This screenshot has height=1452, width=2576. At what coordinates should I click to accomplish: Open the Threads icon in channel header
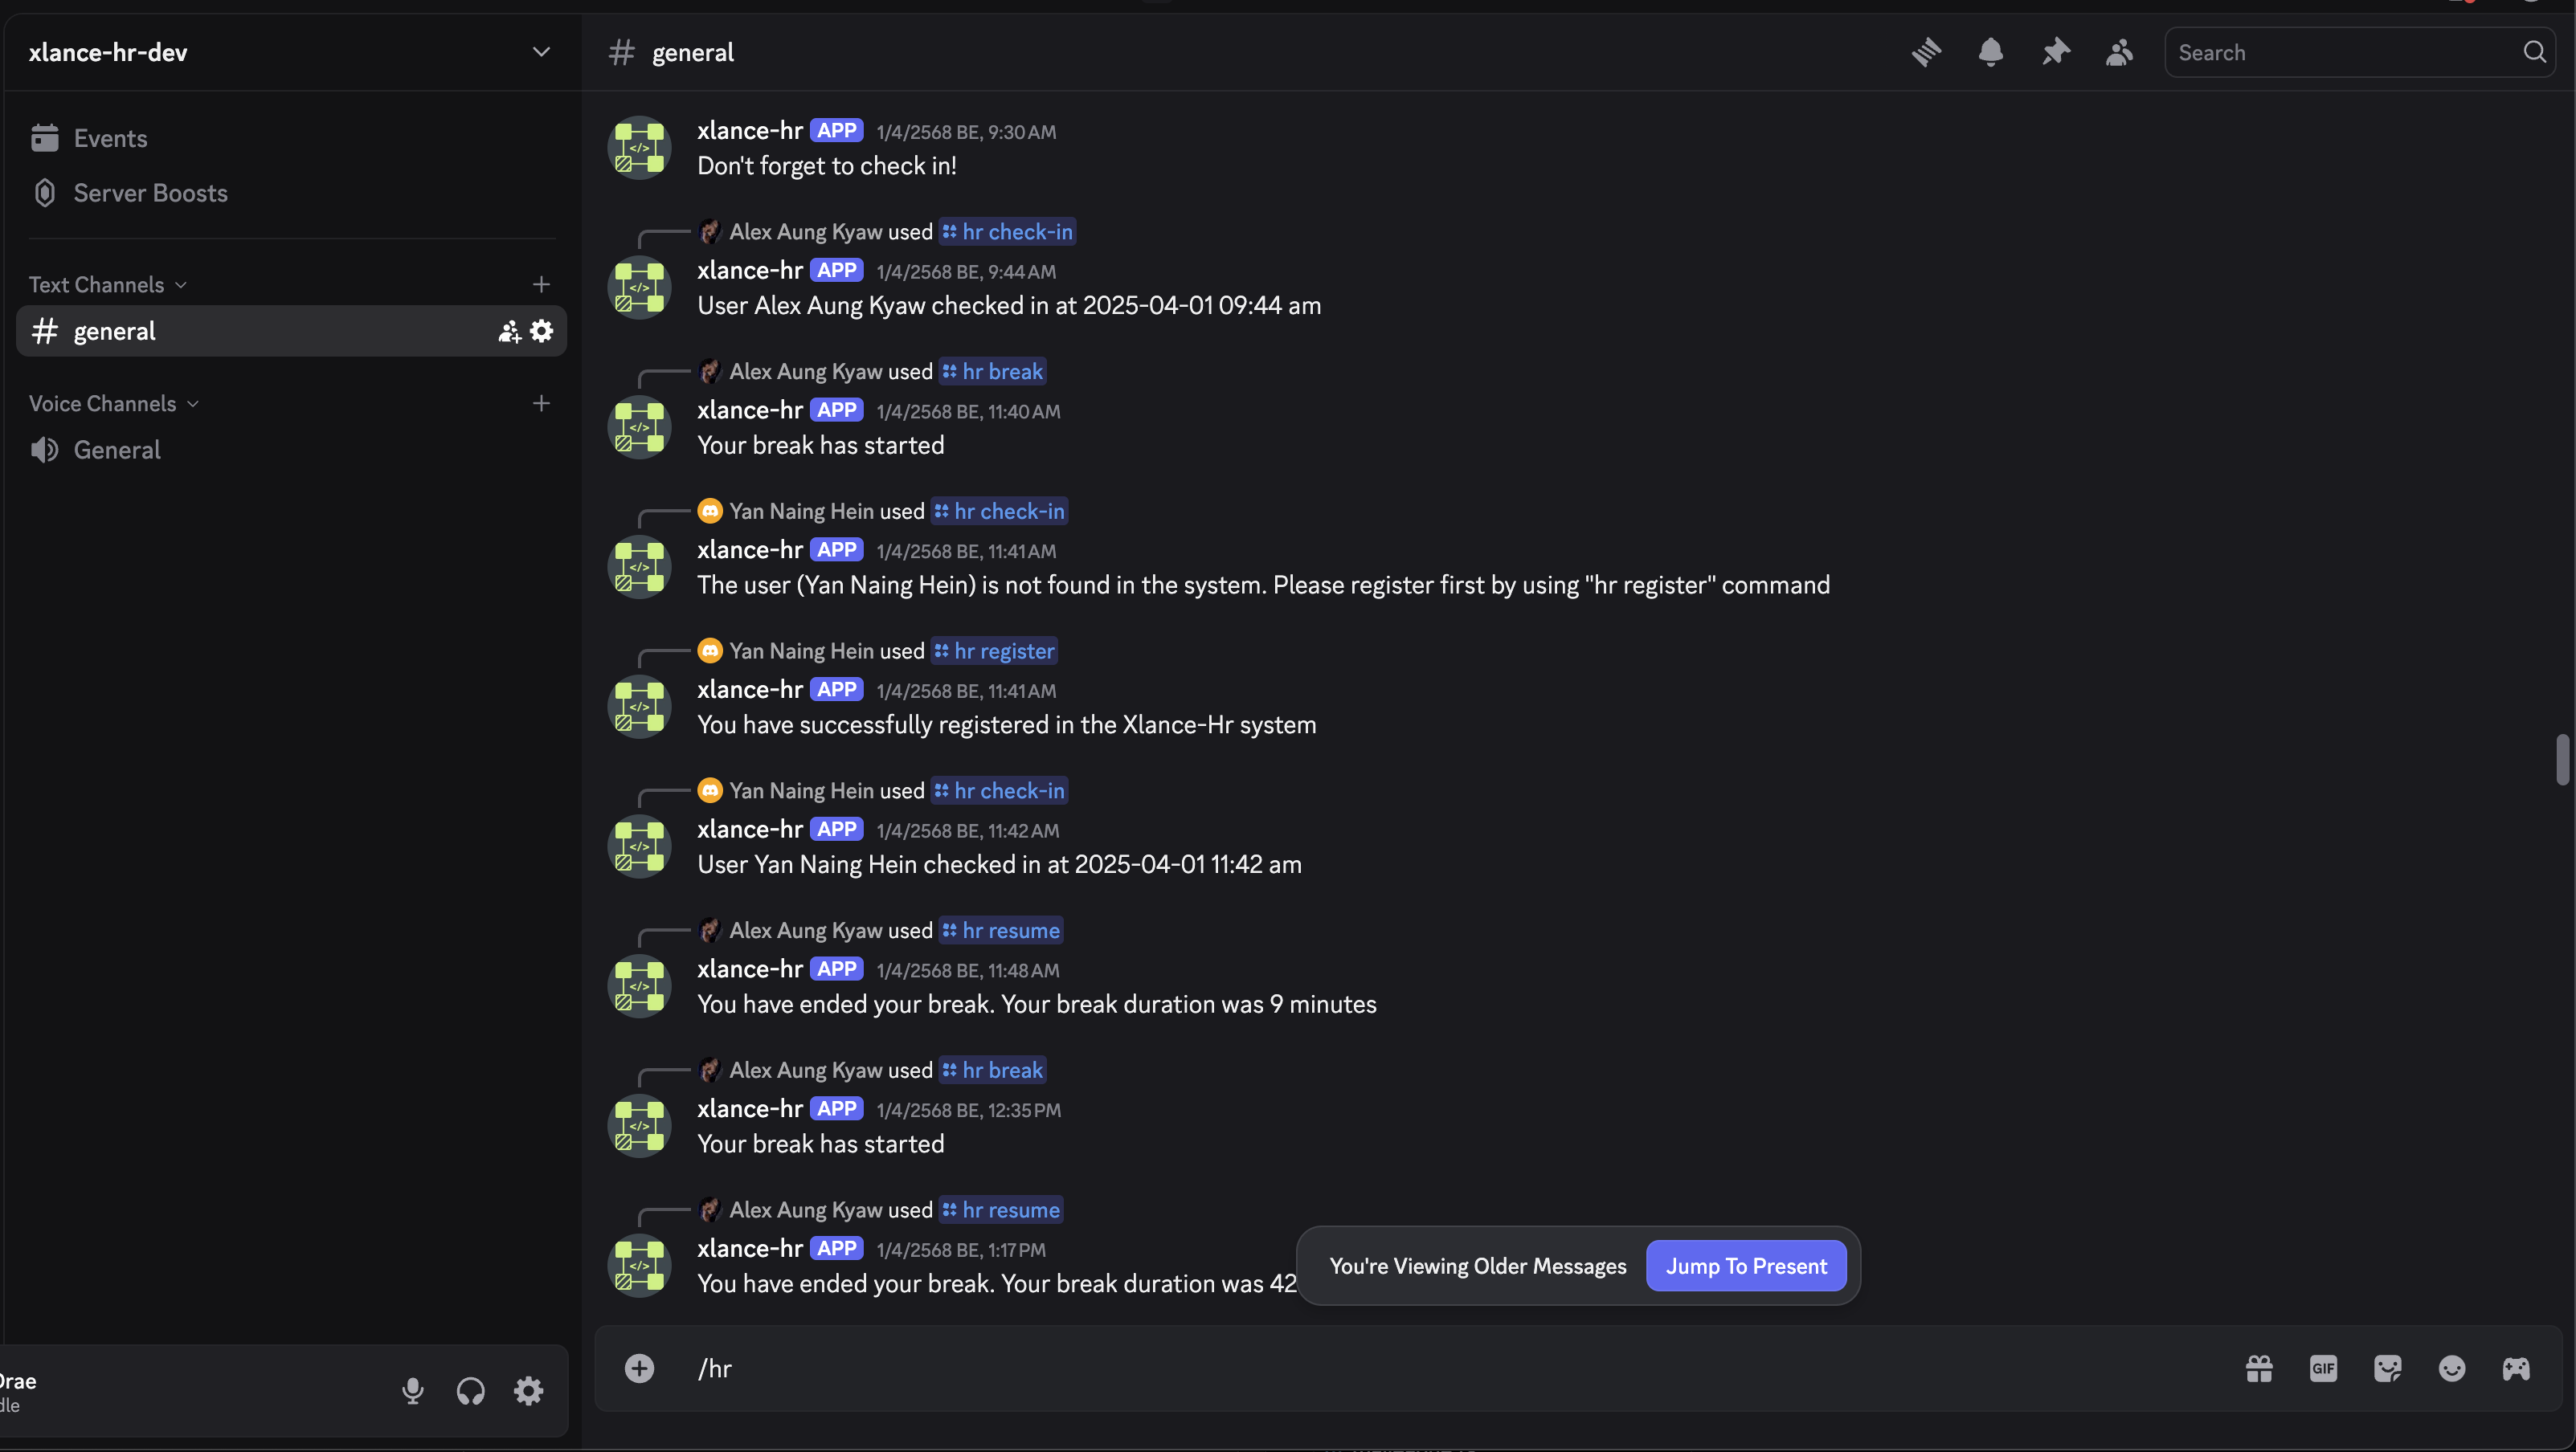coord(1926,52)
